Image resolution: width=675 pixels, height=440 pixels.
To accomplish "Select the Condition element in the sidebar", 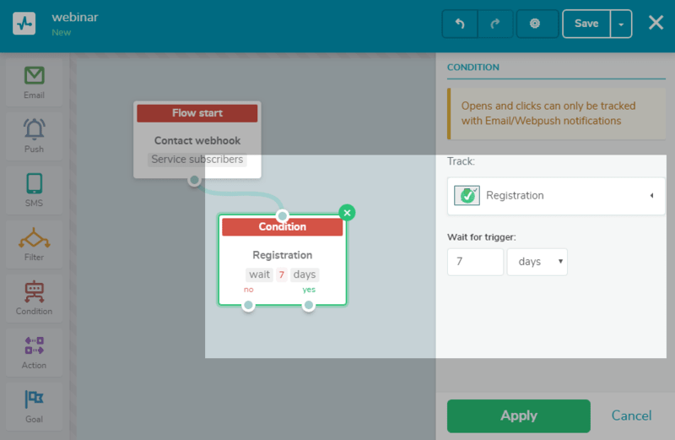I will tap(34, 298).
